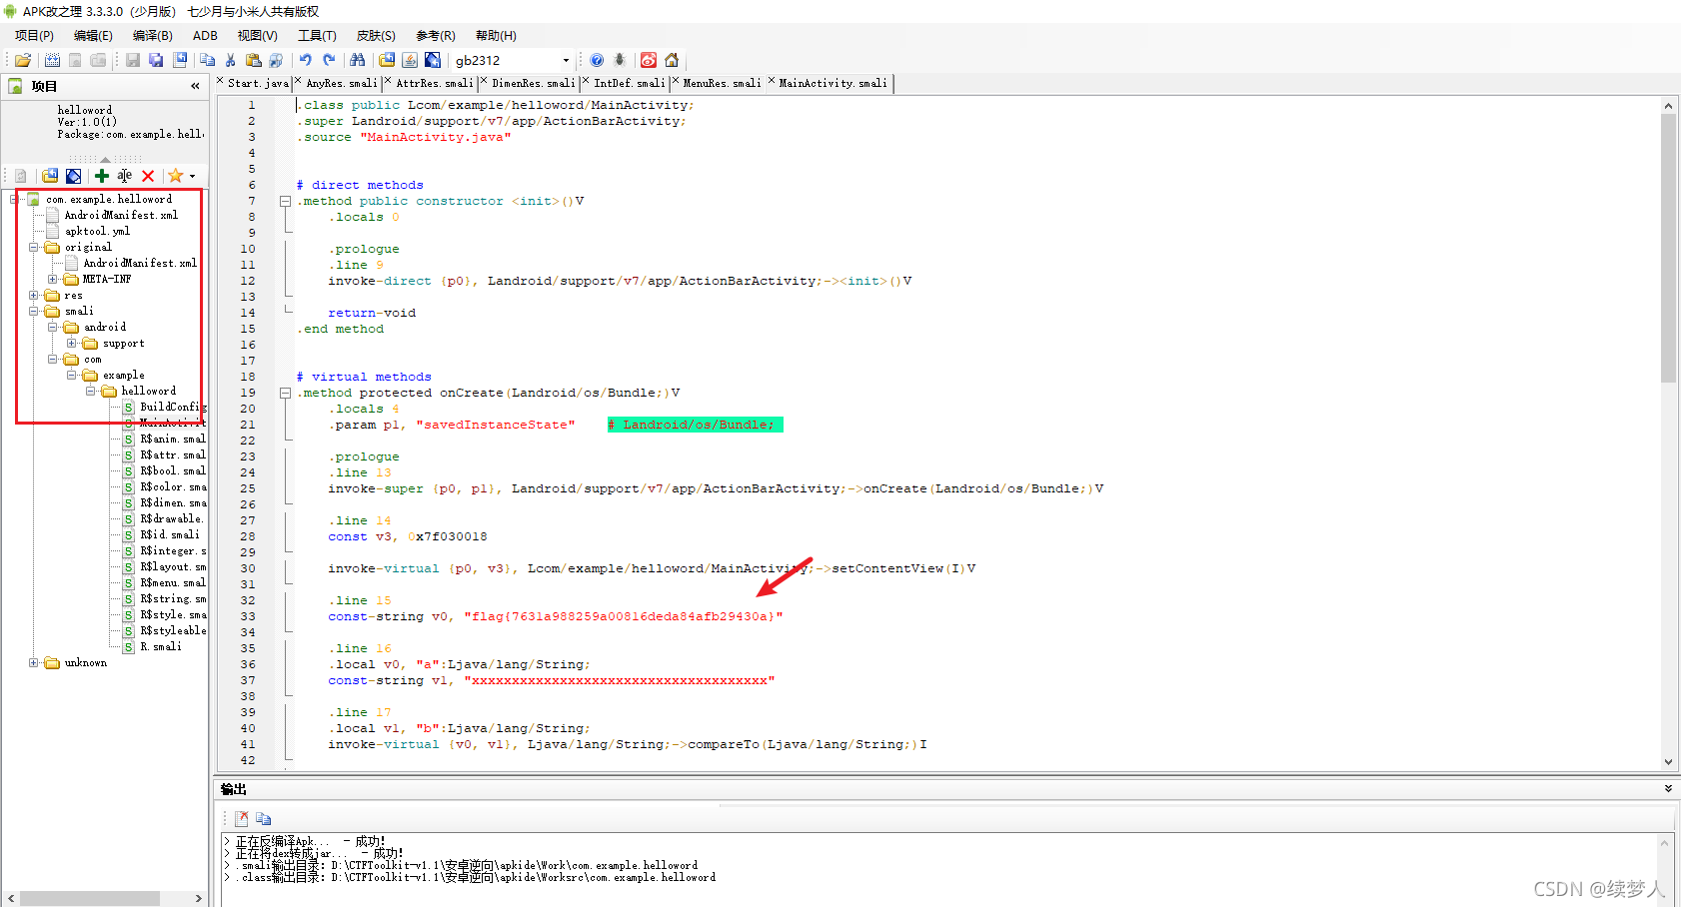This screenshot has height=907, width=1681.
Task: Click the highlighted Landroid/os/Bundle comment
Action: (696, 425)
